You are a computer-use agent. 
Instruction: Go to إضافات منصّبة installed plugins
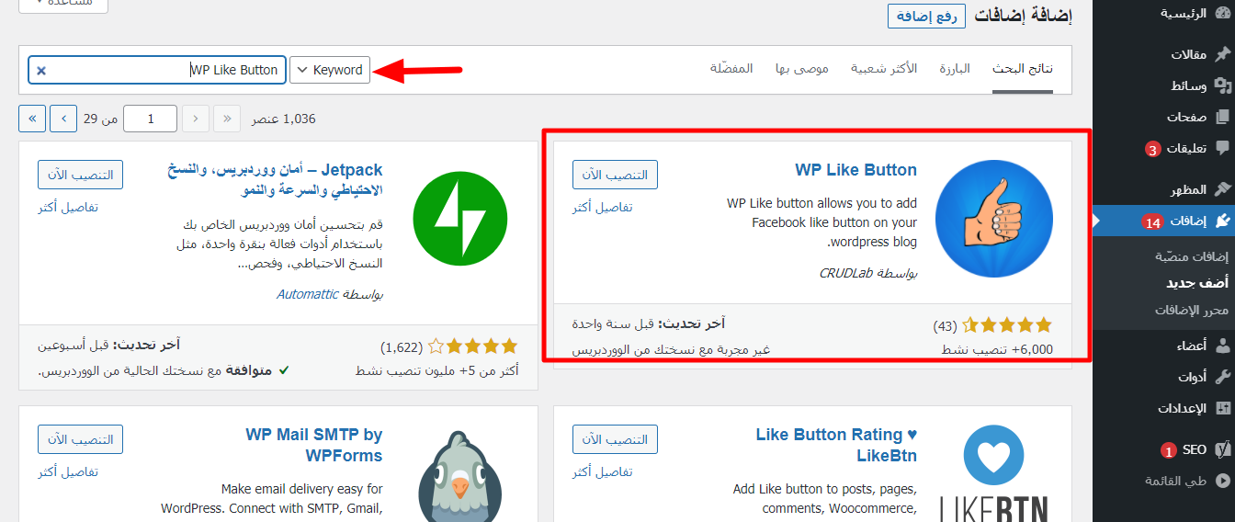pyautogui.click(x=1192, y=256)
